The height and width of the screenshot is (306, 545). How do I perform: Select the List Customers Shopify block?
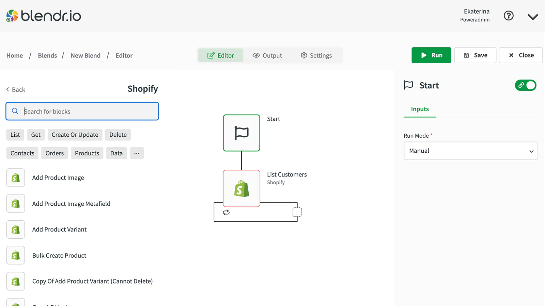click(242, 188)
